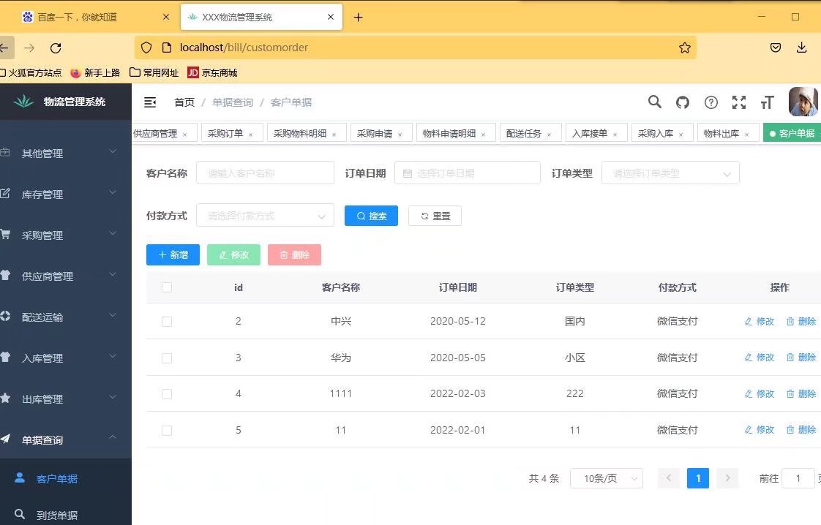This screenshot has height=525, width=821.
Task: Close the 物料出库 tag
Action: 747,135
